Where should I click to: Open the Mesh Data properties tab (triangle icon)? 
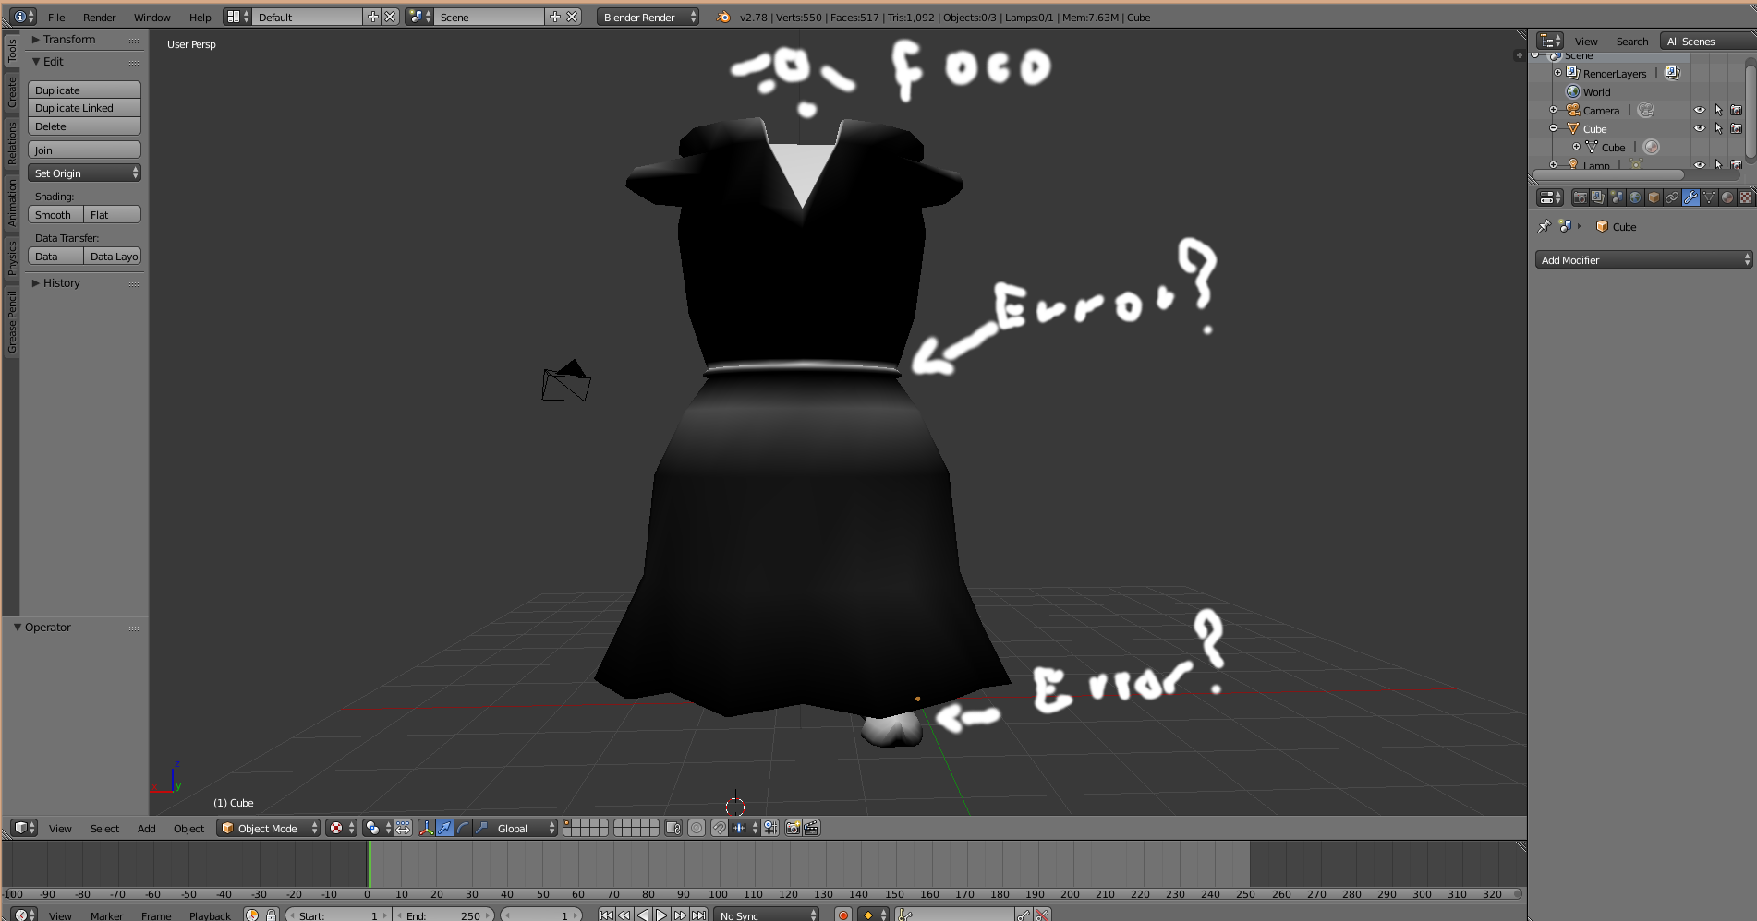1709,197
